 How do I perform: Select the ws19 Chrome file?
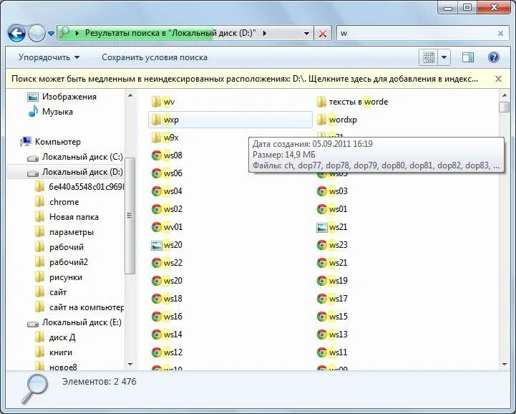pyautogui.click(x=332, y=281)
